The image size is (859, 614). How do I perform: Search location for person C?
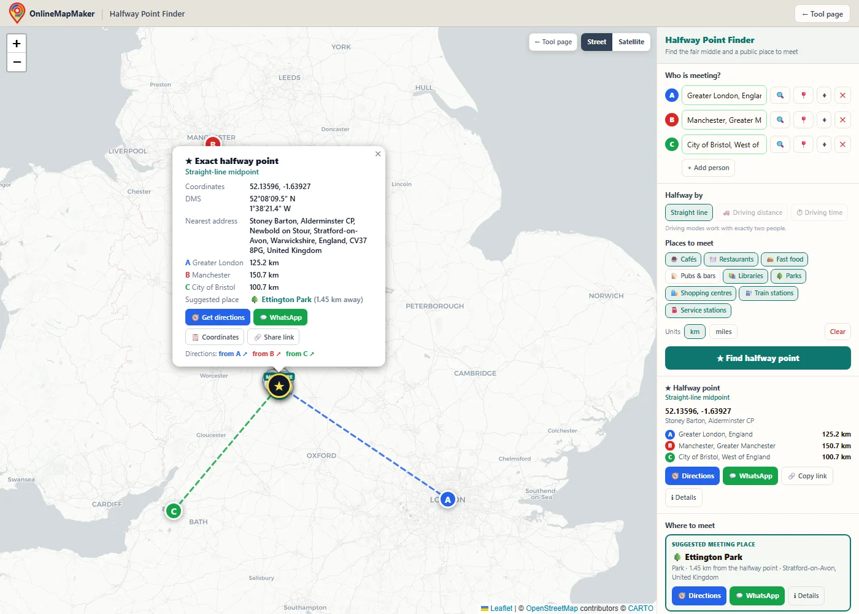pyautogui.click(x=780, y=144)
